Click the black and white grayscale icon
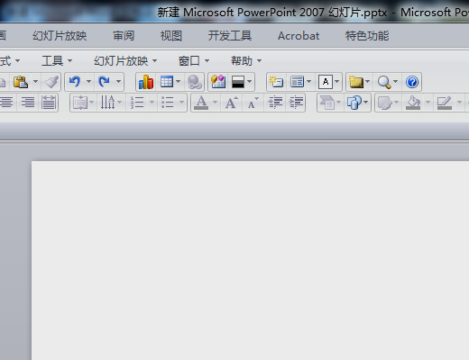The image size is (469, 360). pyautogui.click(x=238, y=82)
